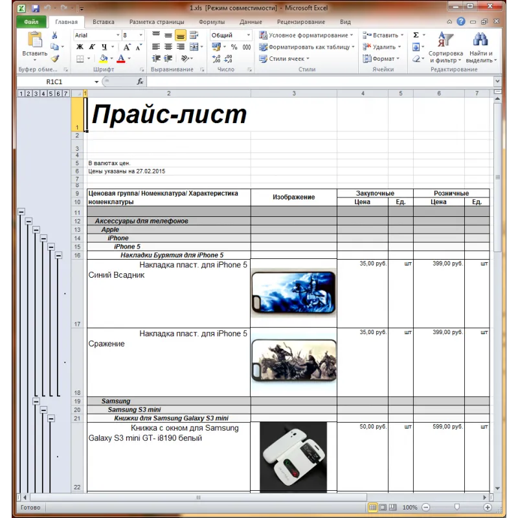Switch to Разметка страницы tab
518x518 pixels.
tap(157, 22)
